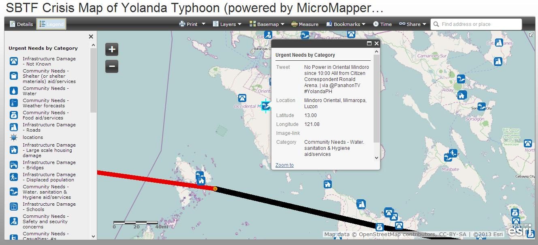Click the Shelter aid legend icon

[x=14, y=76]
